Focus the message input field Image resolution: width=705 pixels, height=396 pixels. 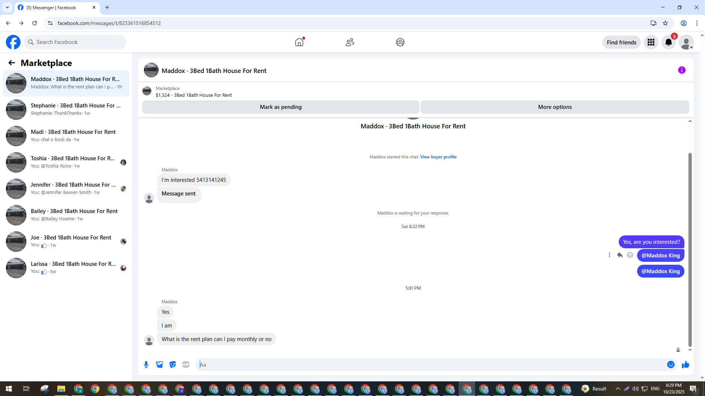[x=430, y=364]
